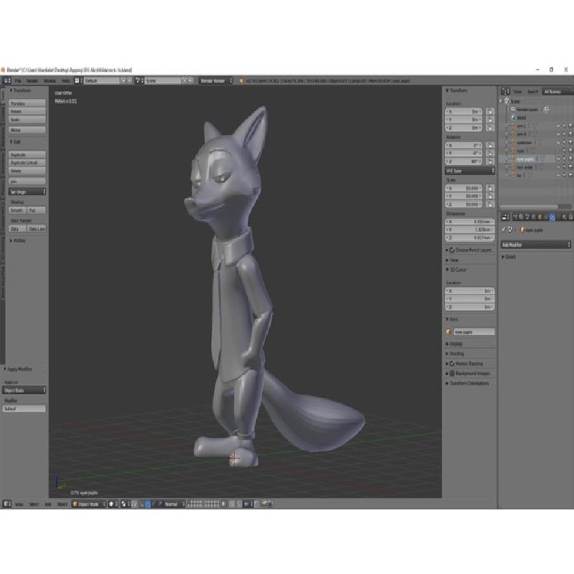574x574 pixels.
Task: Open the Object Mode dropdown
Action: [88, 504]
